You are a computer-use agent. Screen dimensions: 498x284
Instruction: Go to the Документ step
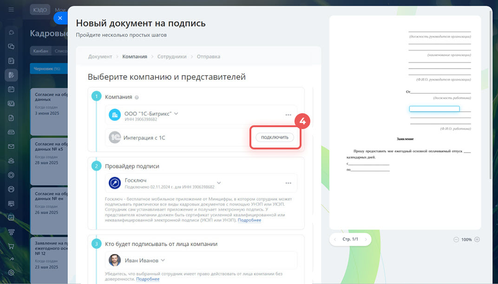coord(100,57)
